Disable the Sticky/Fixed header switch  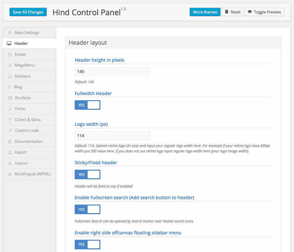87,174
